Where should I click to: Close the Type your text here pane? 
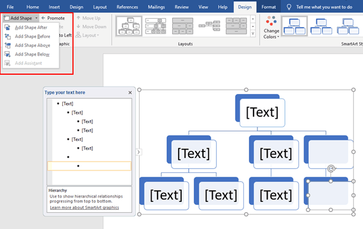130,92
